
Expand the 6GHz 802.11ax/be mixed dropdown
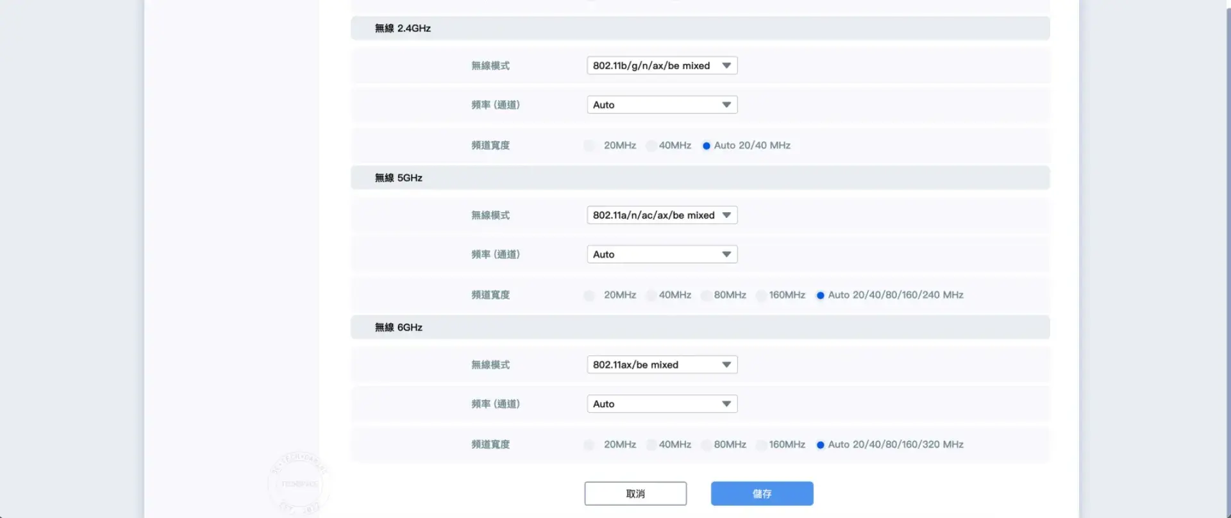tap(662, 365)
